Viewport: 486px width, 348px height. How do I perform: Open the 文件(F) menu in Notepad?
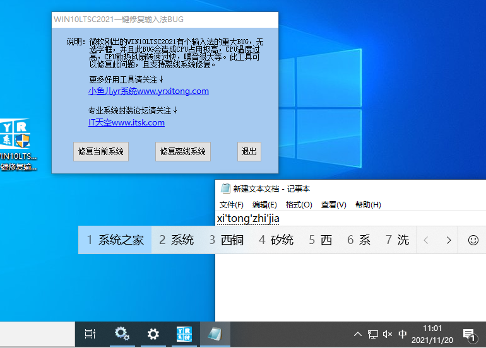pos(231,205)
